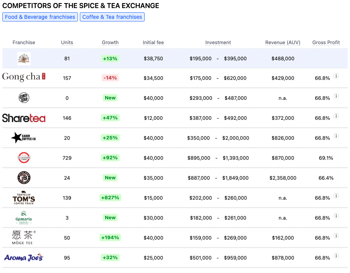
Task: Click the Franchise column header
Action: pos(24,43)
